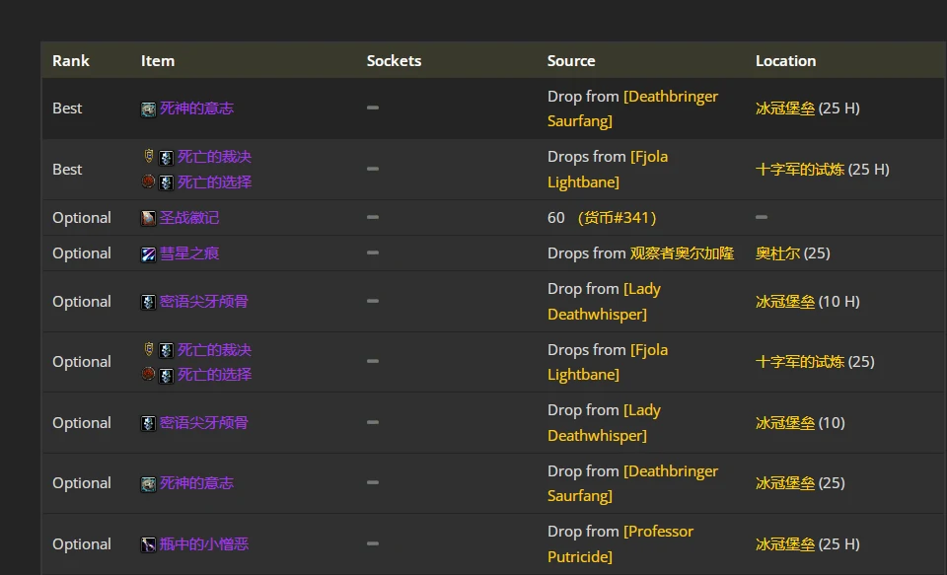Open Deathbringer Saurfang link in the Best row
This screenshot has width=947, height=575.
[x=632, y=108]
